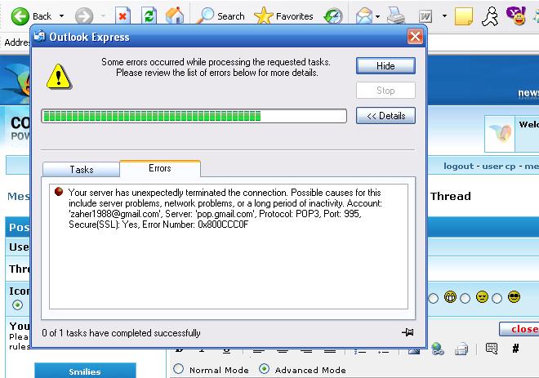
Task: Select the checked icon radio button under Icon
Action: pyautogui.click(x=17, y=305)
